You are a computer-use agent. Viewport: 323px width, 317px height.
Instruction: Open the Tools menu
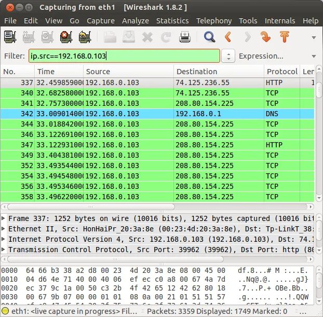click(x=248, y=21)
